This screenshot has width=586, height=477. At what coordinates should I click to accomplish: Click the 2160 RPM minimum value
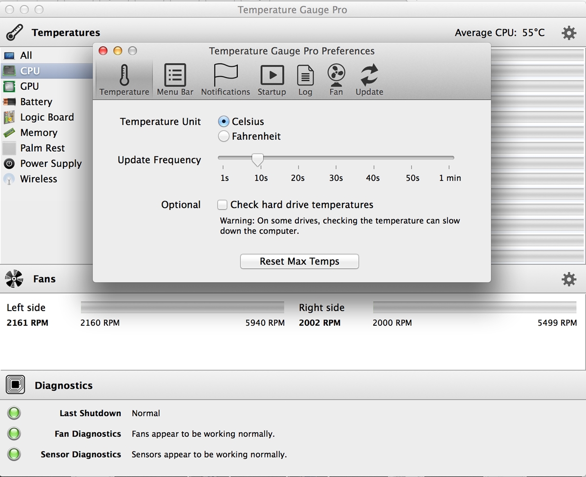100,323
